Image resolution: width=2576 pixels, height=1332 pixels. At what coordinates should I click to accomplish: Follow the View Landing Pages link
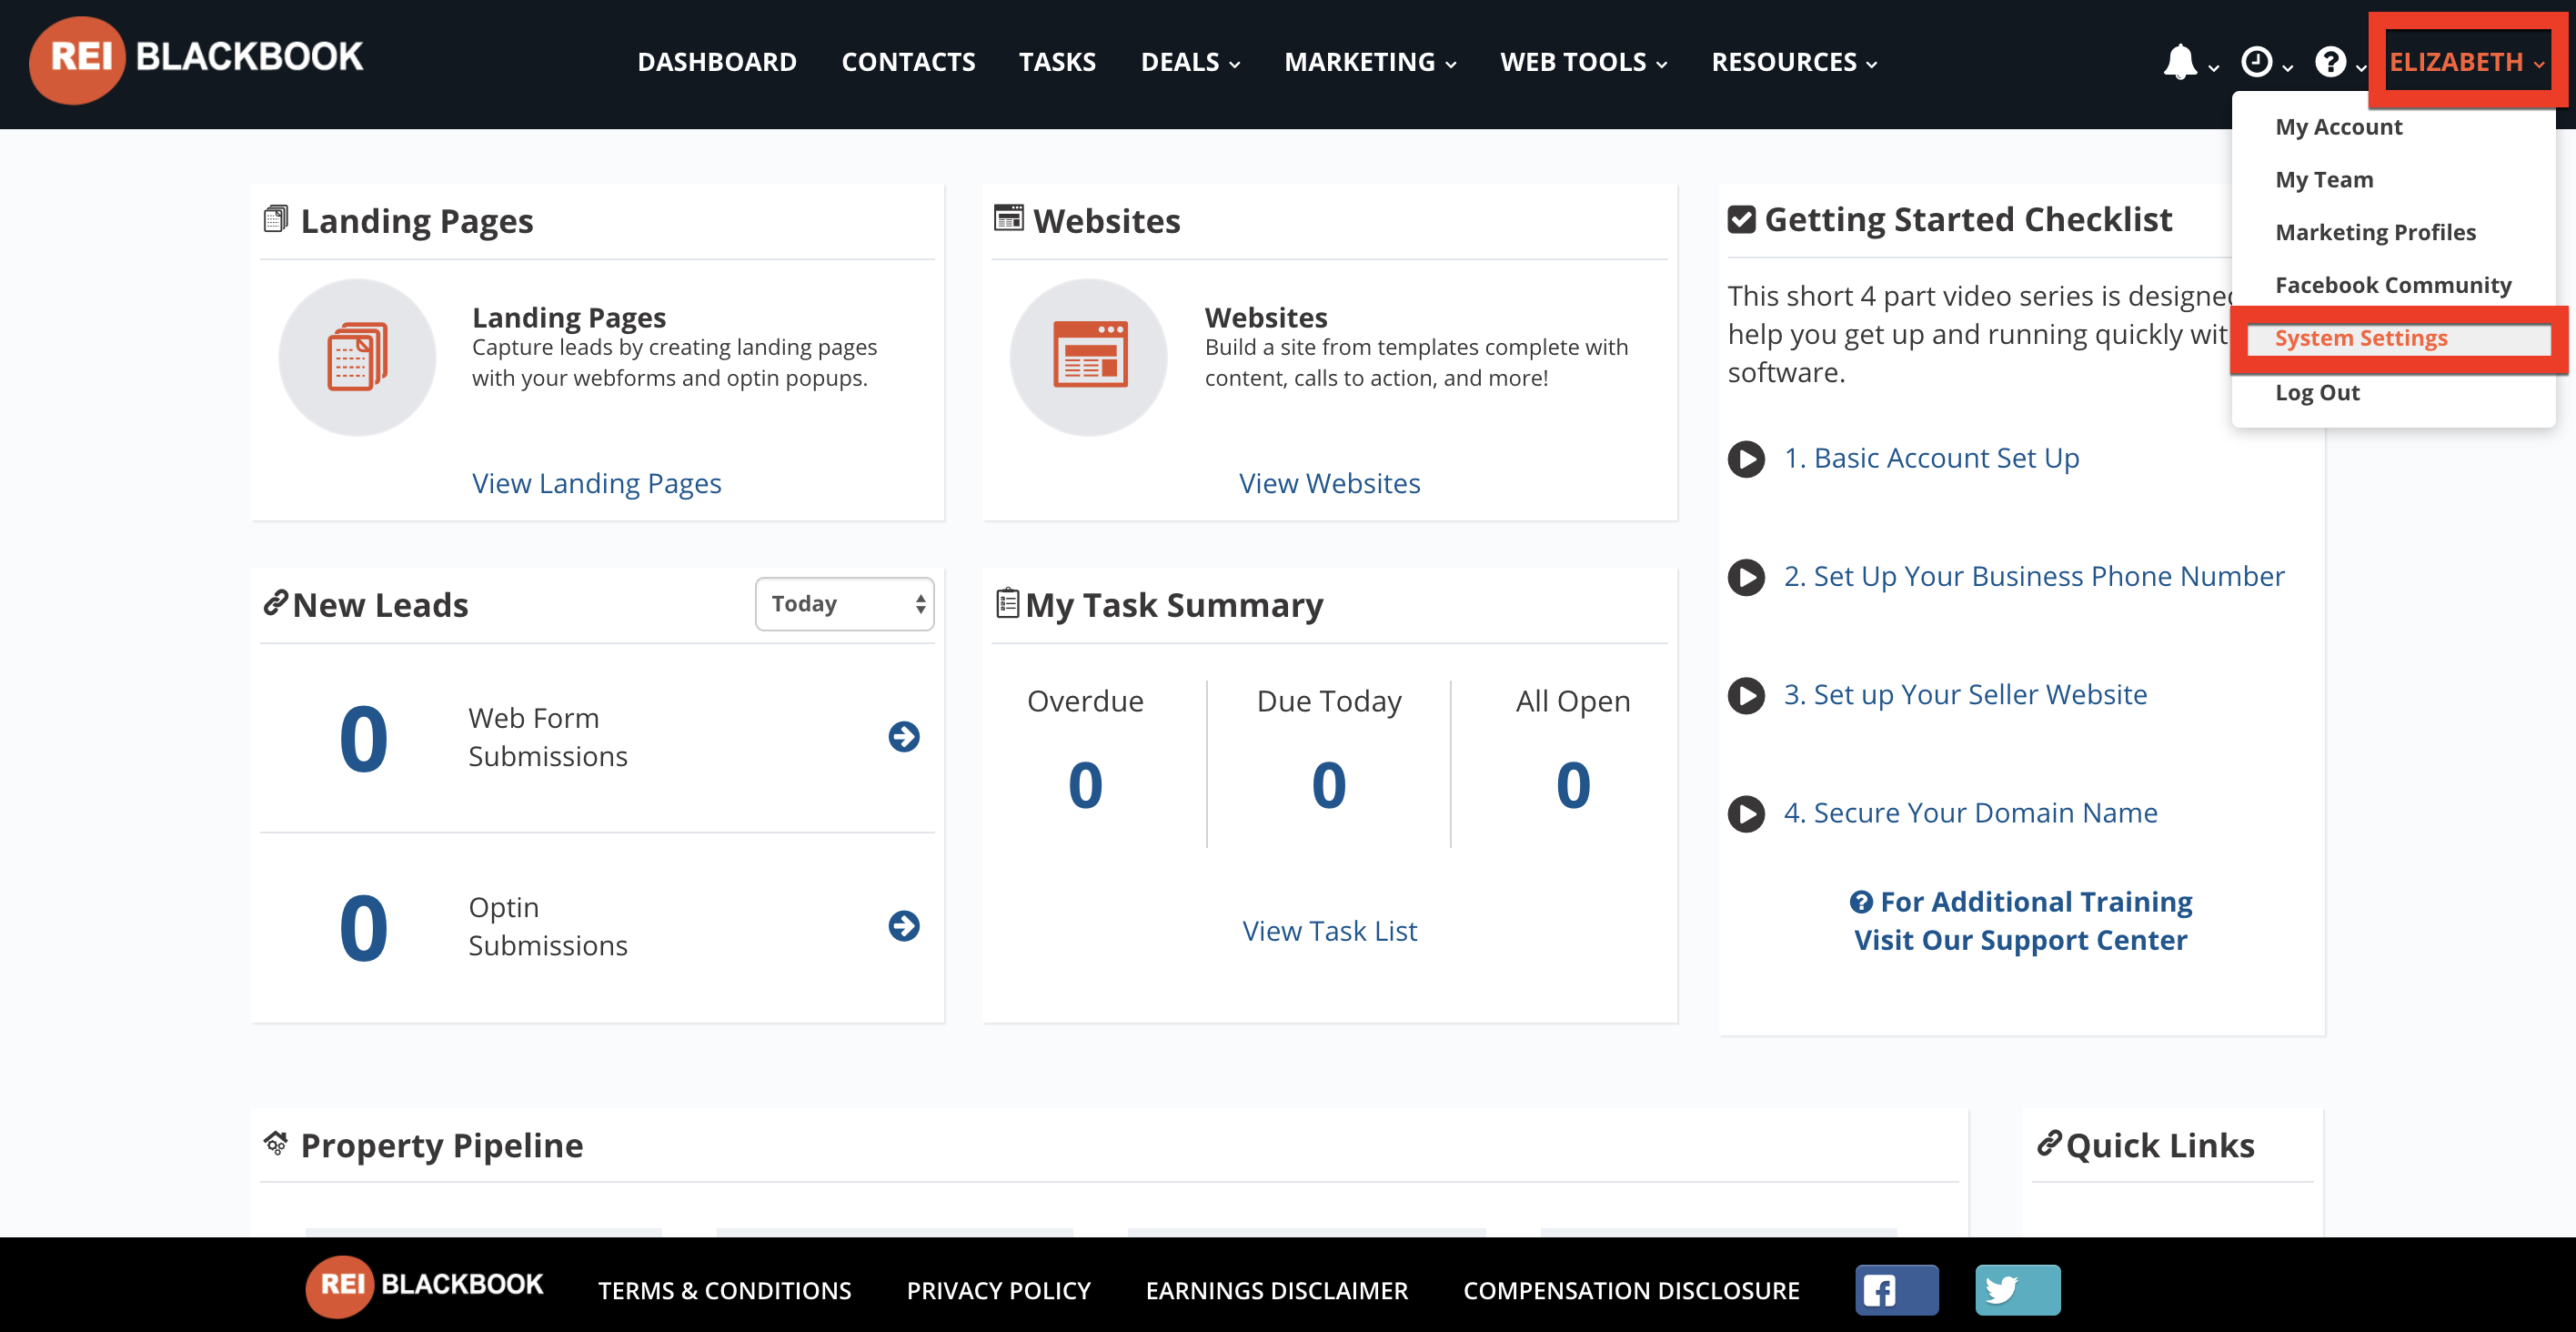tap(596, 483)
